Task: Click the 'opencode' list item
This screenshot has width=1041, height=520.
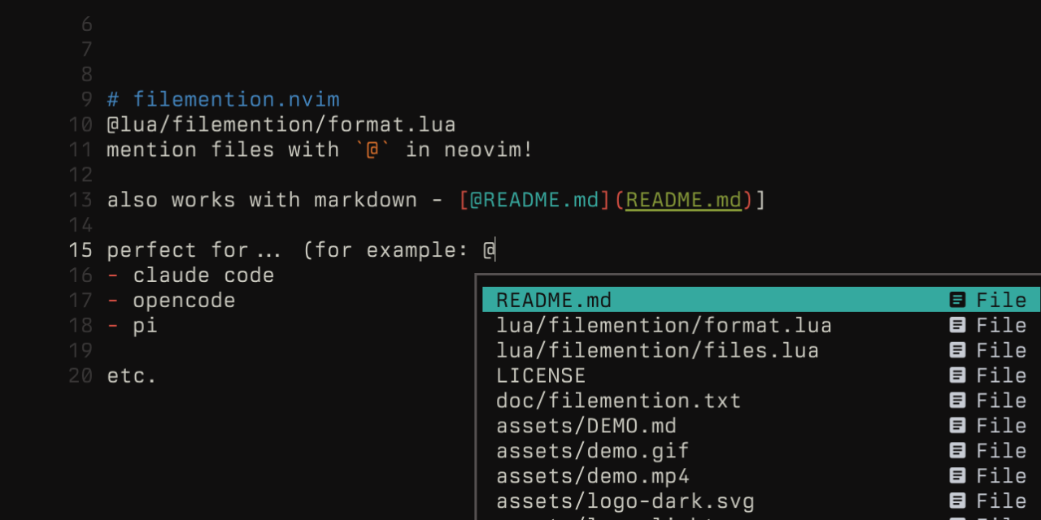Action: [184, 301]
